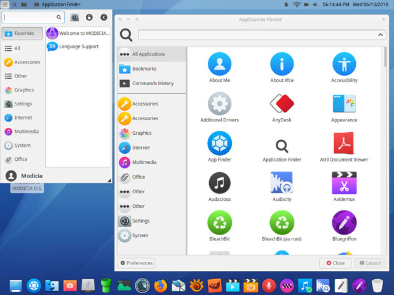Open Welcome to MODICIA favorite
Image resolution: width=394 pixels, height=295 pixels.
click(x=78, y=33)
